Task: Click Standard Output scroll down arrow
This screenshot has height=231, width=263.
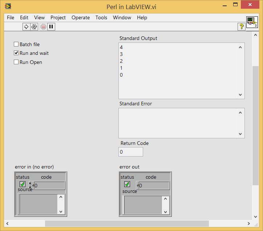Action: pyautogui.click(x=240, y=94)
